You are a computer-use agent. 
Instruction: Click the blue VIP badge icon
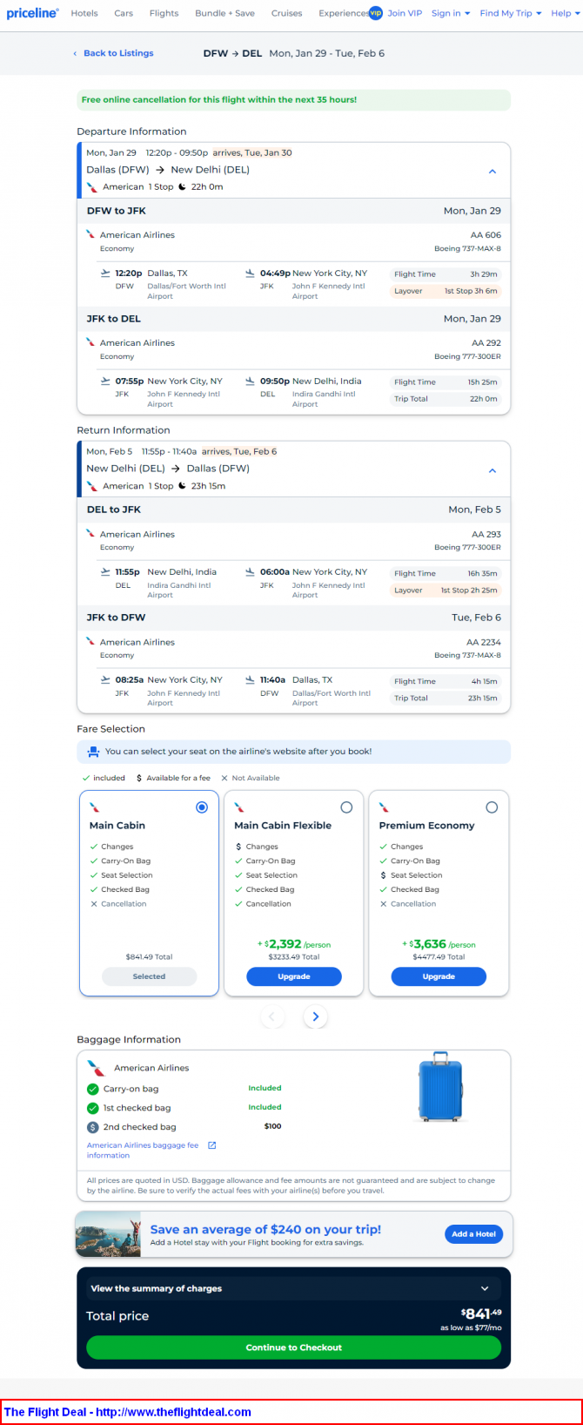376,13
